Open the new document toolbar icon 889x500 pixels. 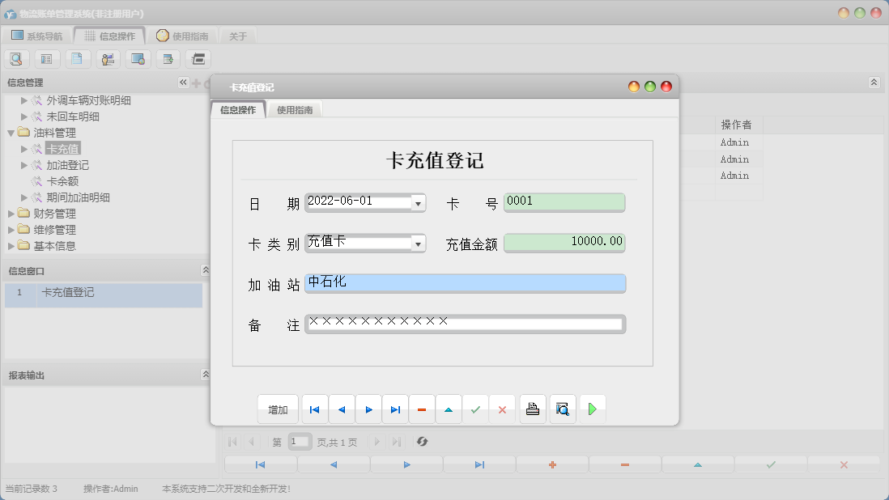(77, 58)
